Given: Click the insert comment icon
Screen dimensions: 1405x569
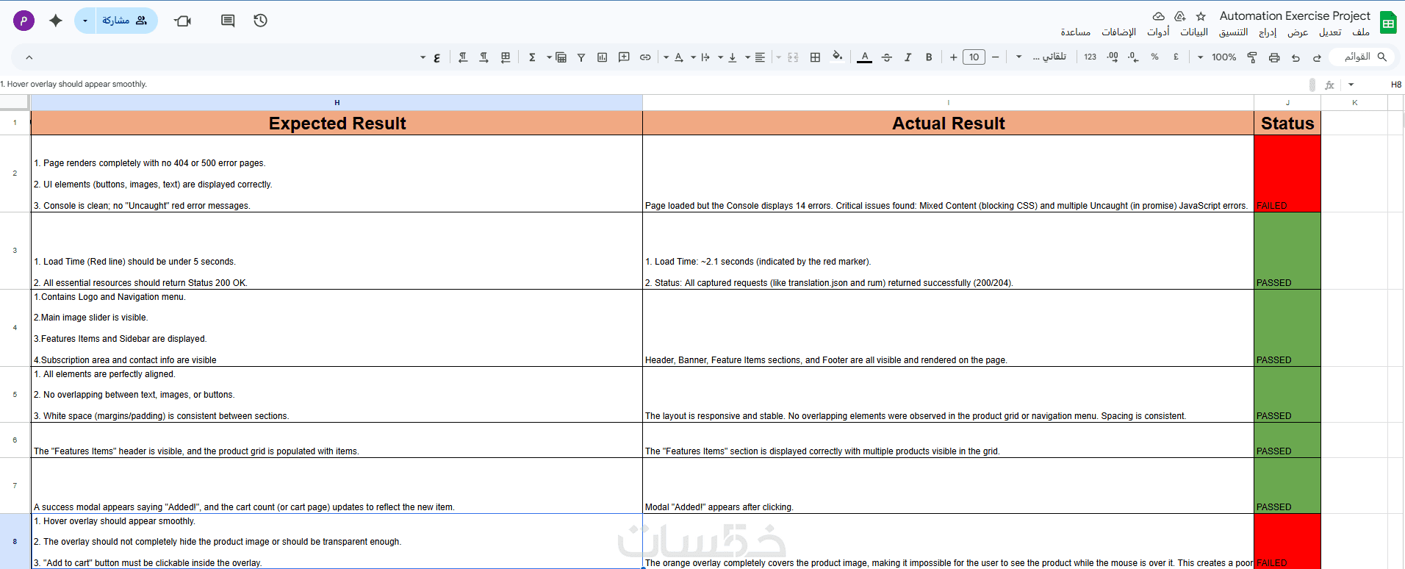Looking at the screenshot, I should 624,57.
